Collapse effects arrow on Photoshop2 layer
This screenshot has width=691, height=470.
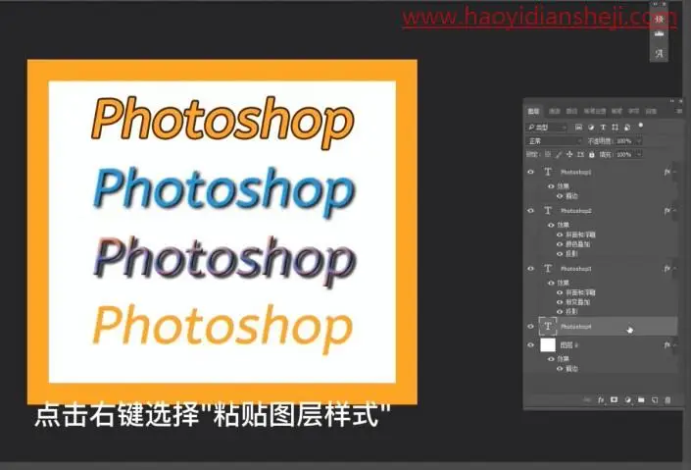675,211
